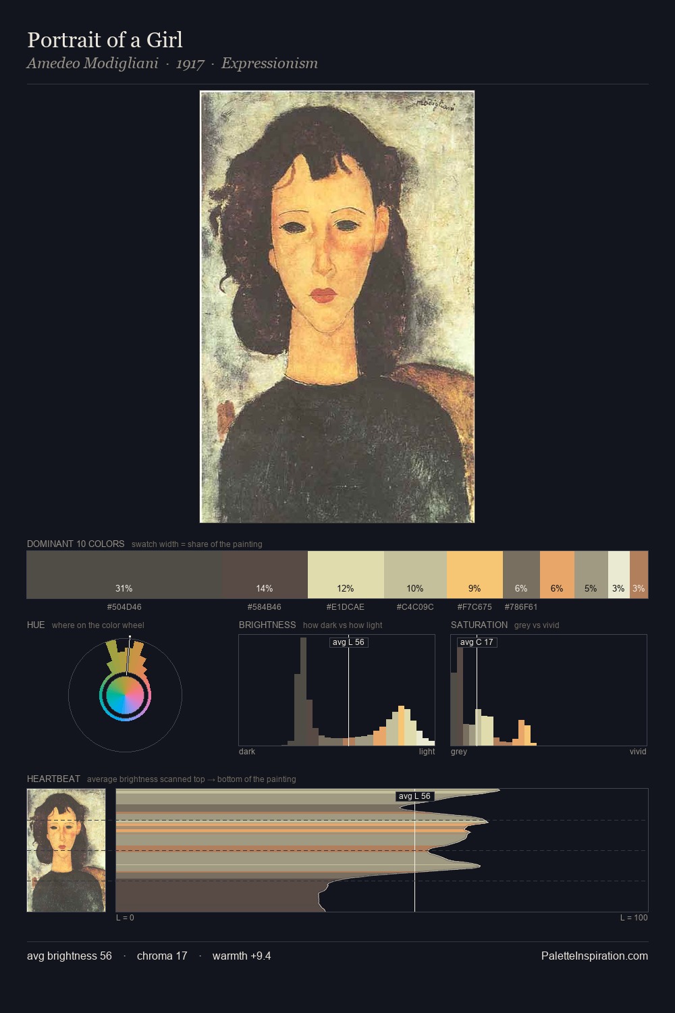The height and width of the screenshot is (1013, 675).
Task: Click the avg brightness 56 footer stat
Action: point(70,956)
